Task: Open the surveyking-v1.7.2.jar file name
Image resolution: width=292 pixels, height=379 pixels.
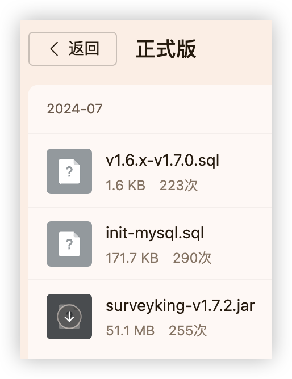Action: 180,305
